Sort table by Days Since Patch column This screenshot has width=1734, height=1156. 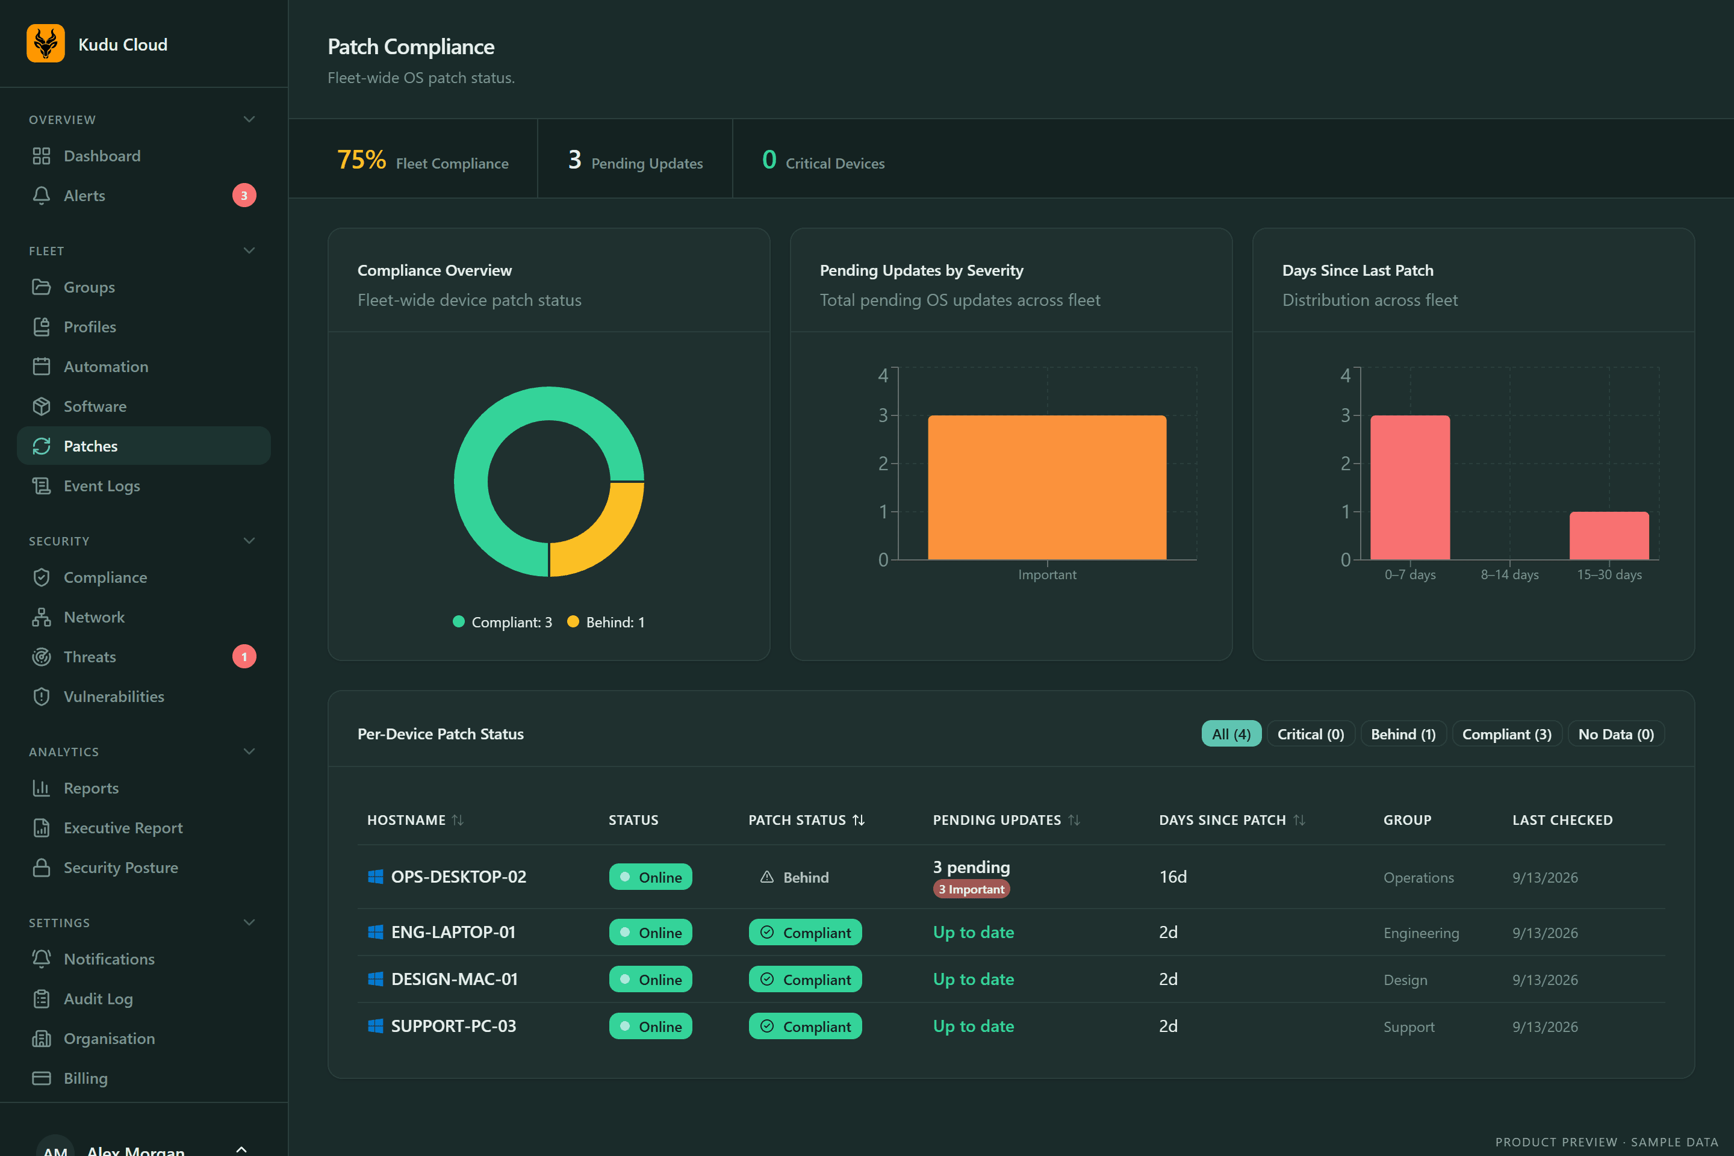pyautogui.click(x=1232, y=820)
